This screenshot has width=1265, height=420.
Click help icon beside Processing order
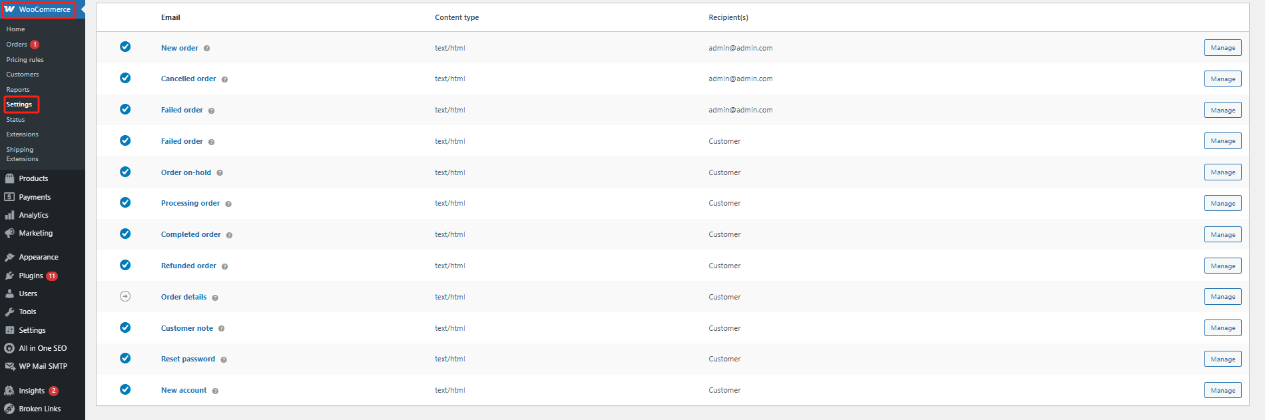(x=228, y=204)
